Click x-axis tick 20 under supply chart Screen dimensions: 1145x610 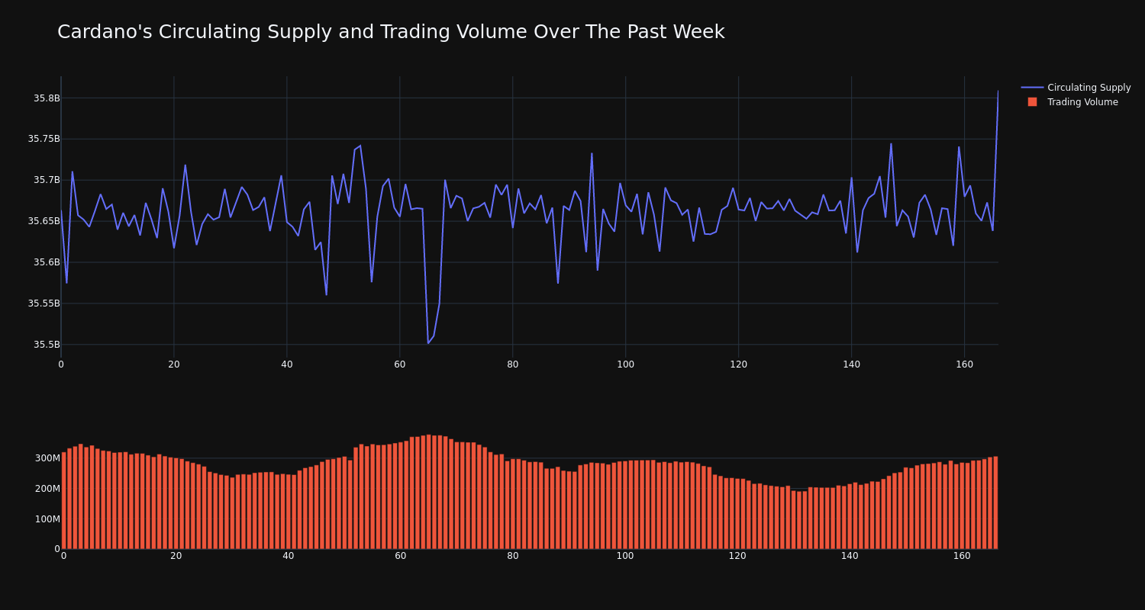coord(174,364)
